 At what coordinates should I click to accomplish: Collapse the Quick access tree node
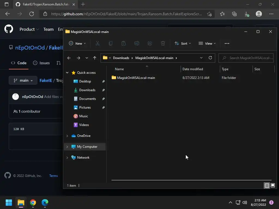click(x=67, y=72)
